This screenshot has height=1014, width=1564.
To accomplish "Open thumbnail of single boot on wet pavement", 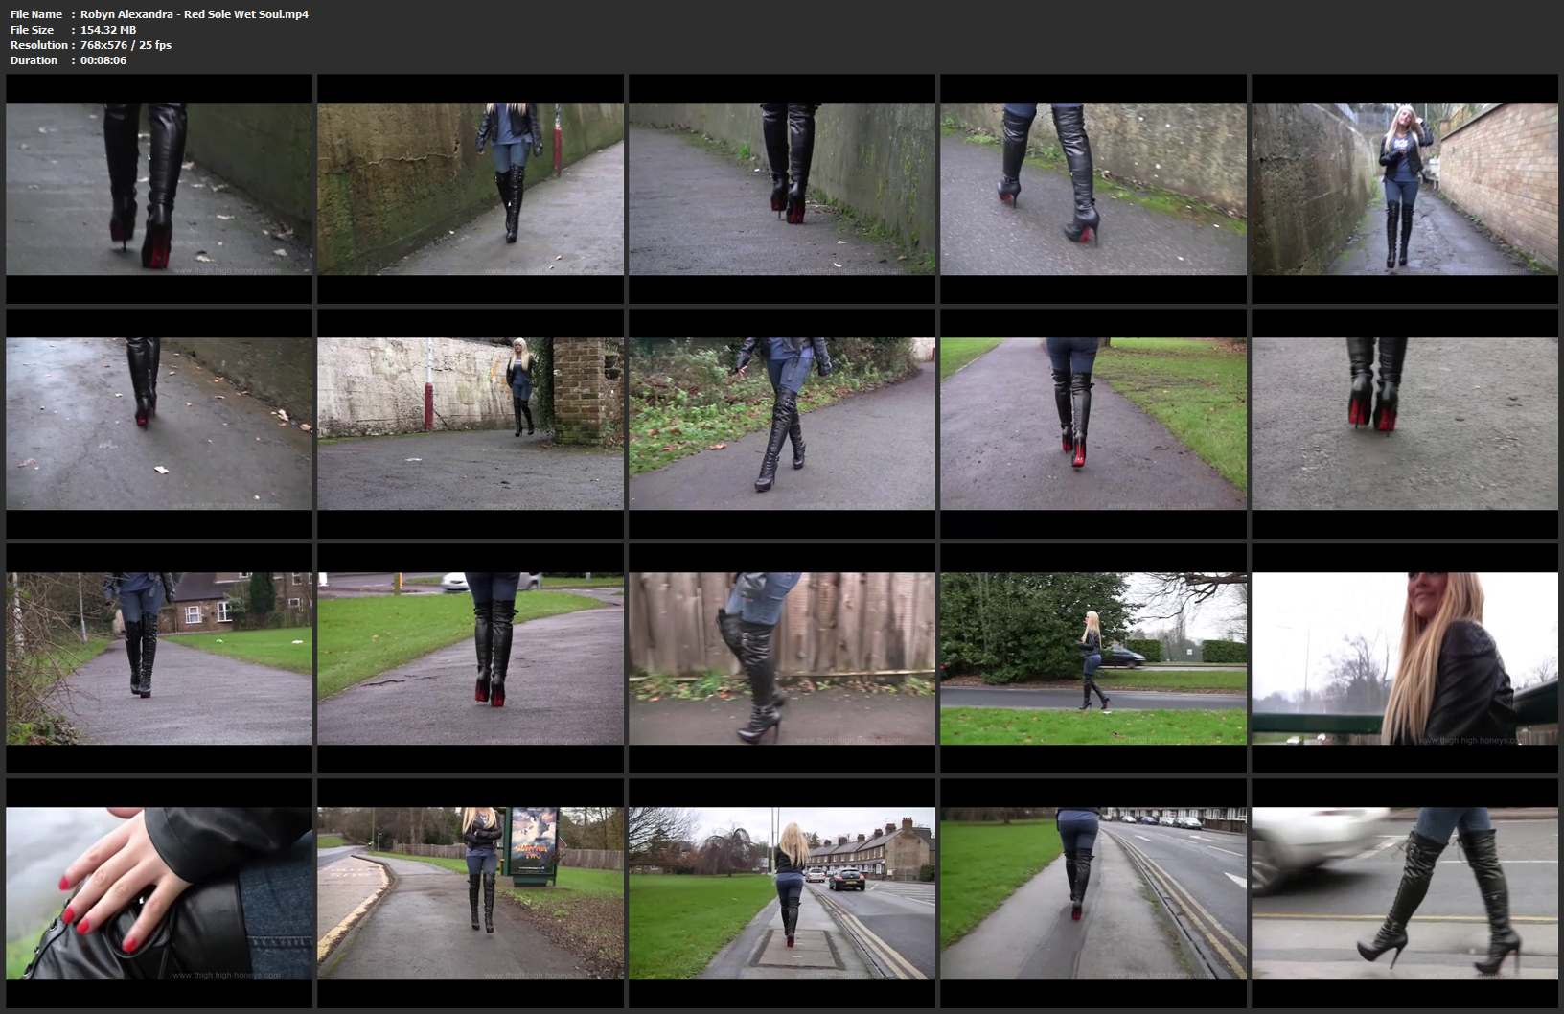I will click(x=159, y=424).
